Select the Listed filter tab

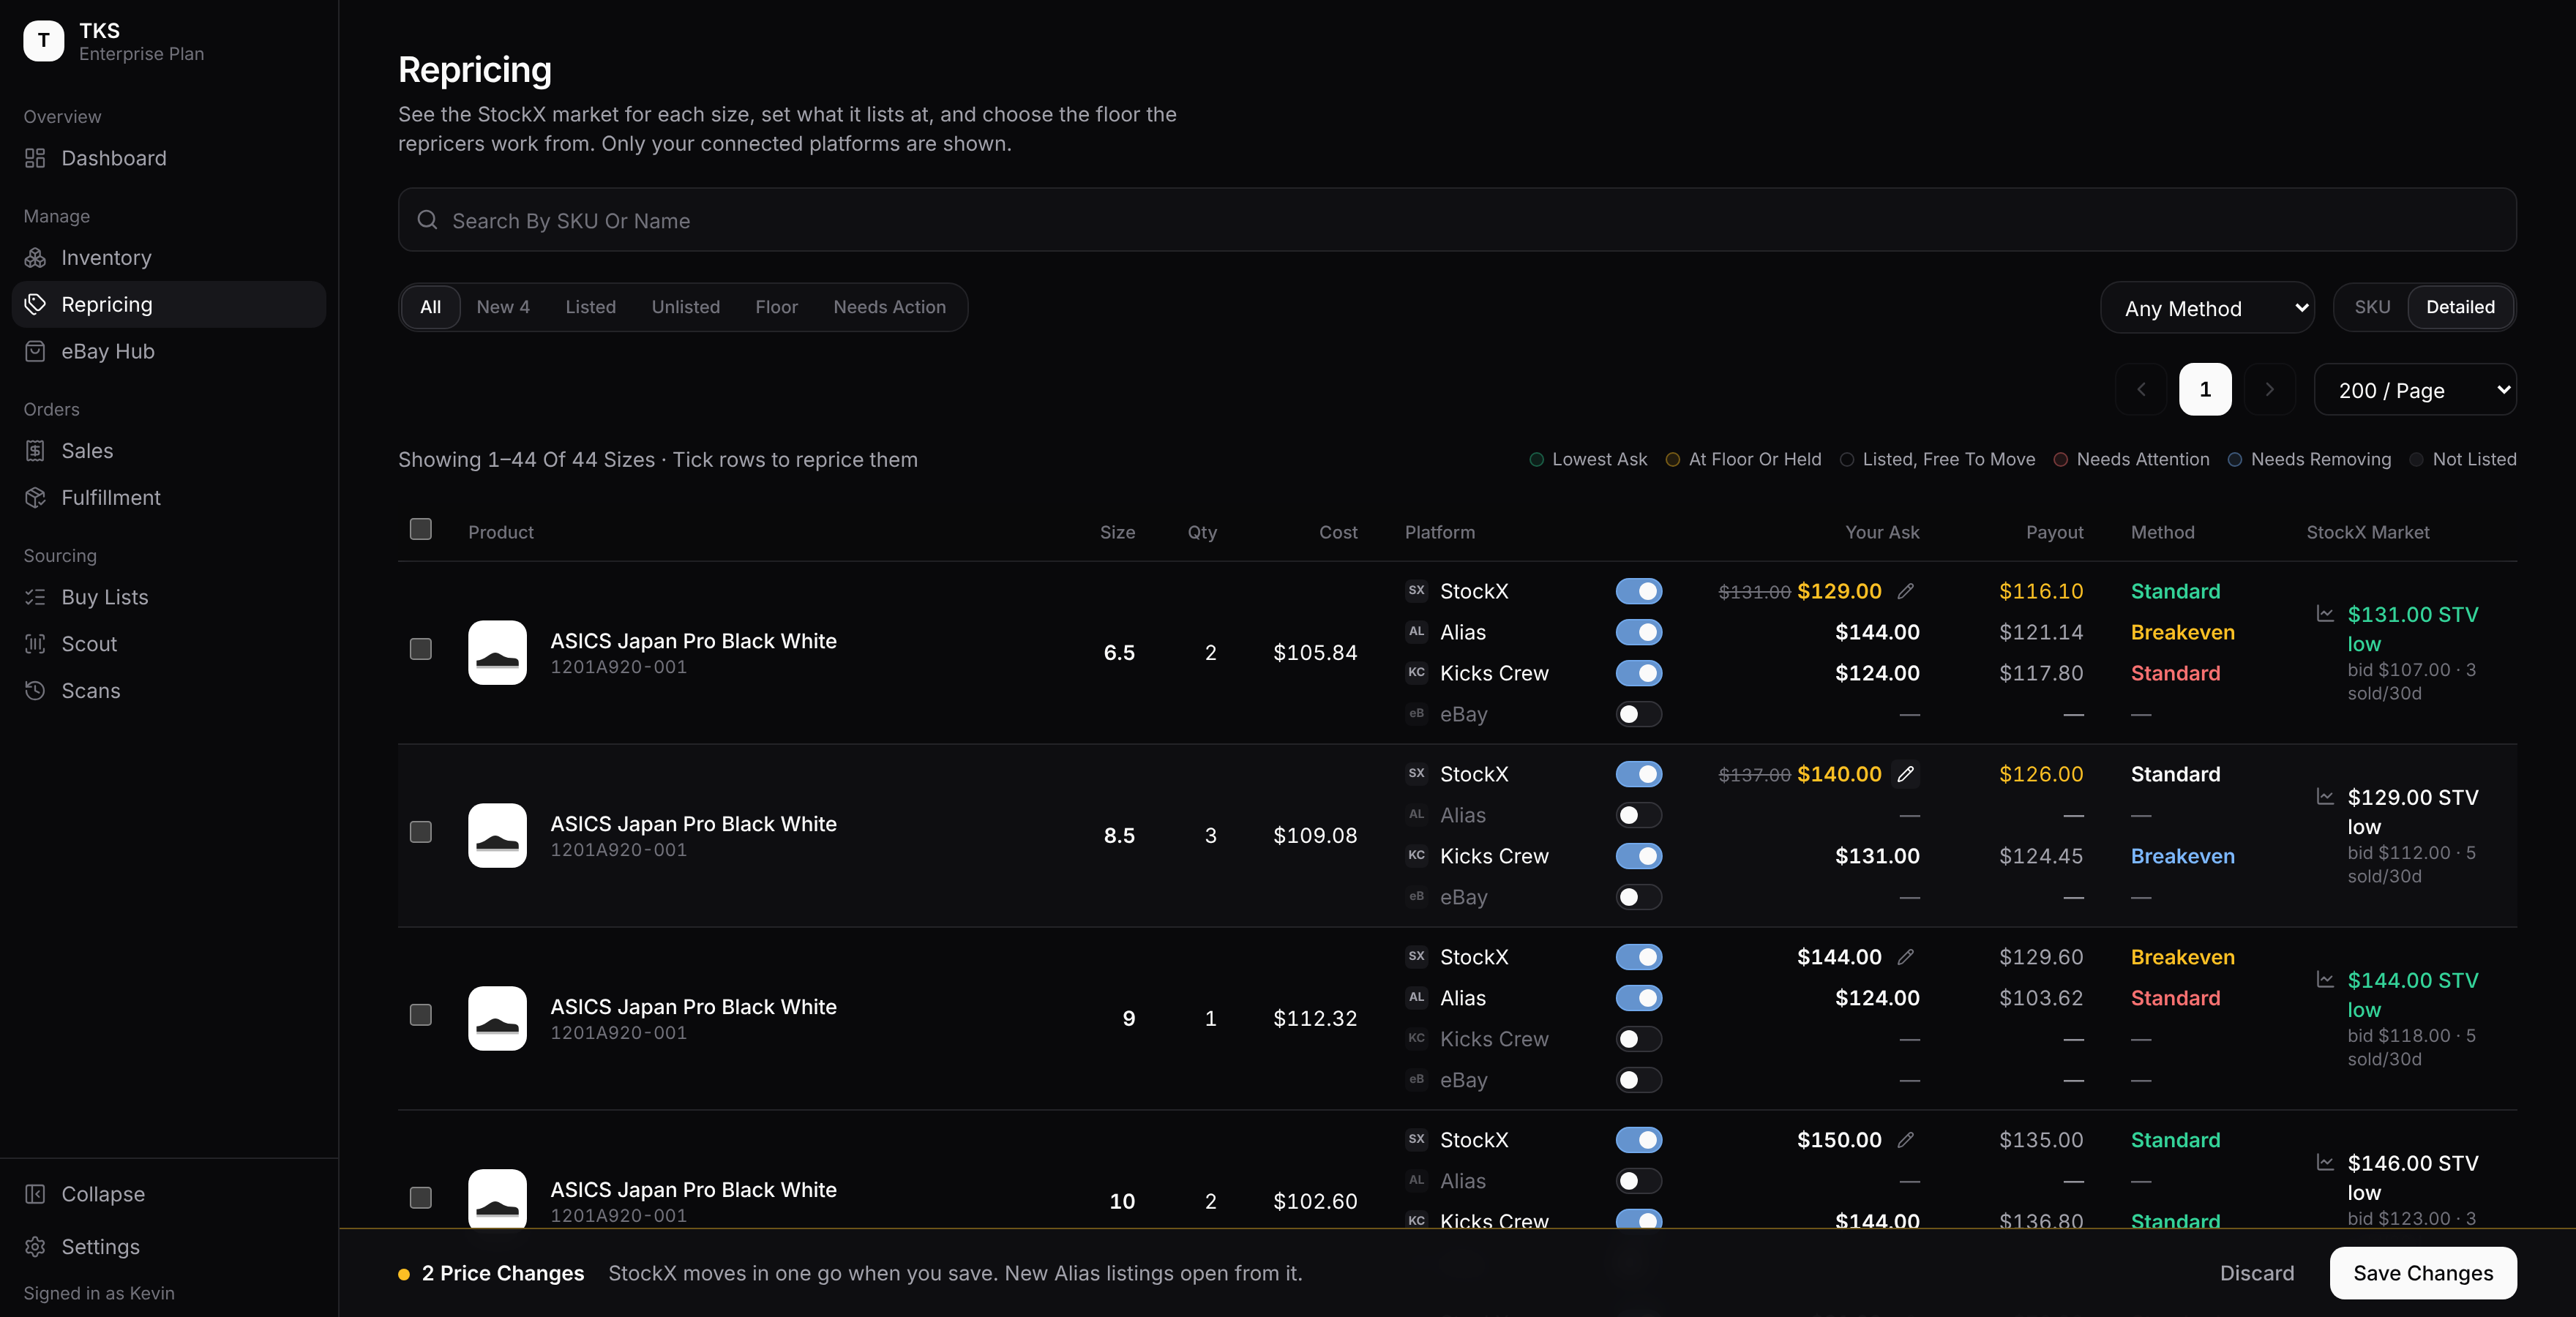[590, 307]
